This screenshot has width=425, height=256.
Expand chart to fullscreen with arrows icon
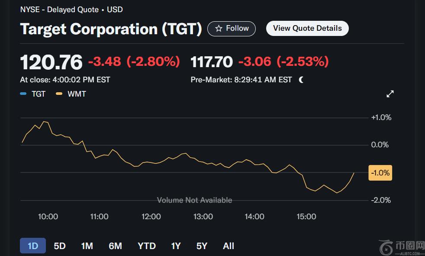tap(390, 94)
